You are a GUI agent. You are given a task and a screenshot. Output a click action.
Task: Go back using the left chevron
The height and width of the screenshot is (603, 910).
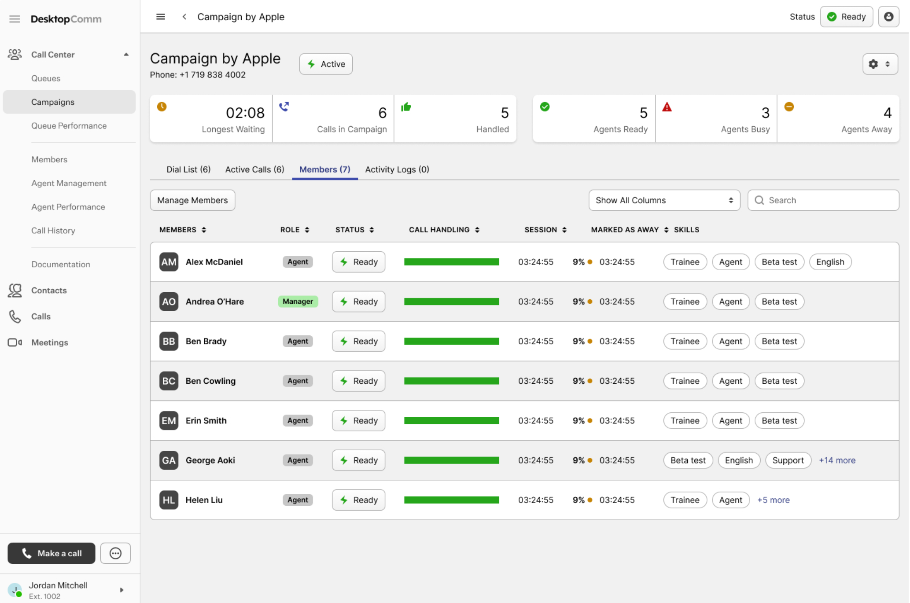point(184,17)
